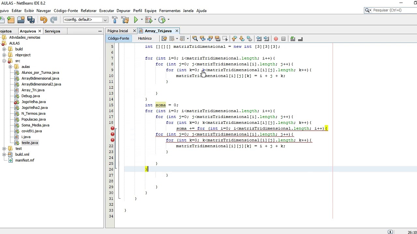Expand the aulas folder node
The image size is (417, 234).
(10, 67)
